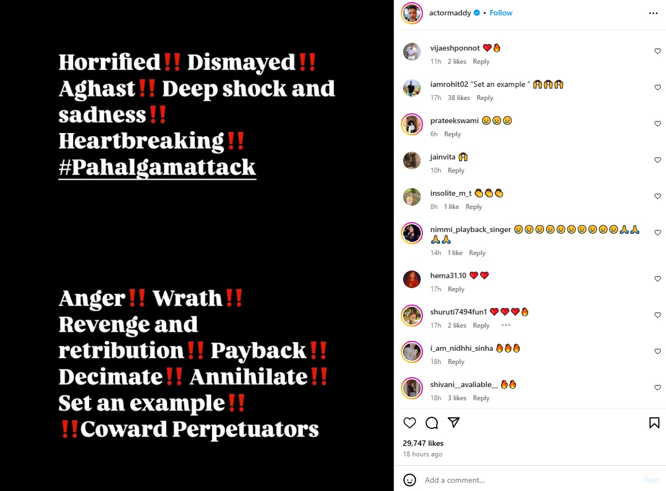Follow actormaddy
The height and width of the screenshot is (491, 666).
tap(501, 13)
